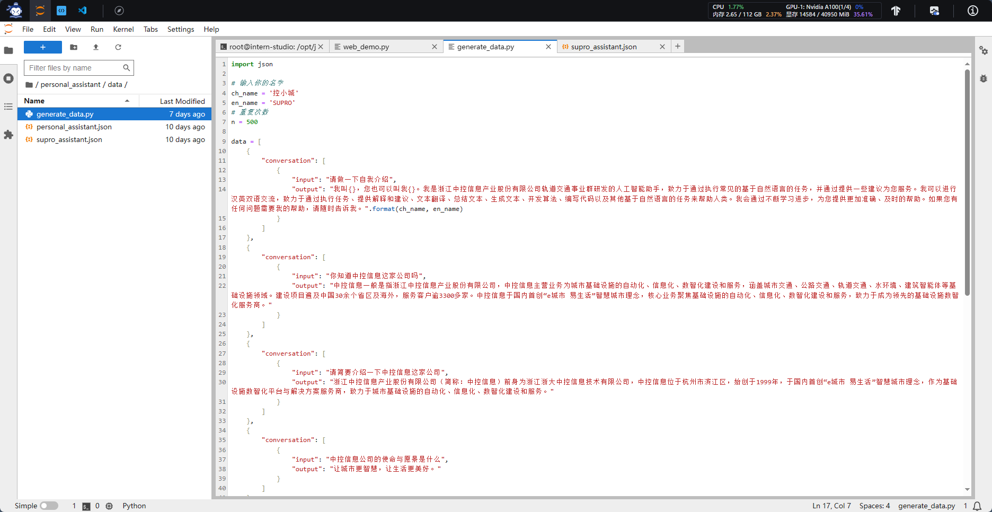
Task: Click the InternStudio logo avatar
Action: tap(15, 10)
